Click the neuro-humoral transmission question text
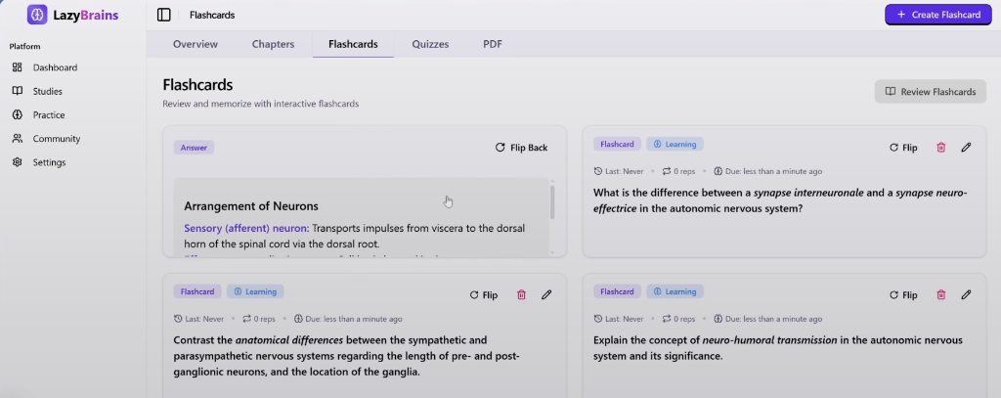 (777, 348)
